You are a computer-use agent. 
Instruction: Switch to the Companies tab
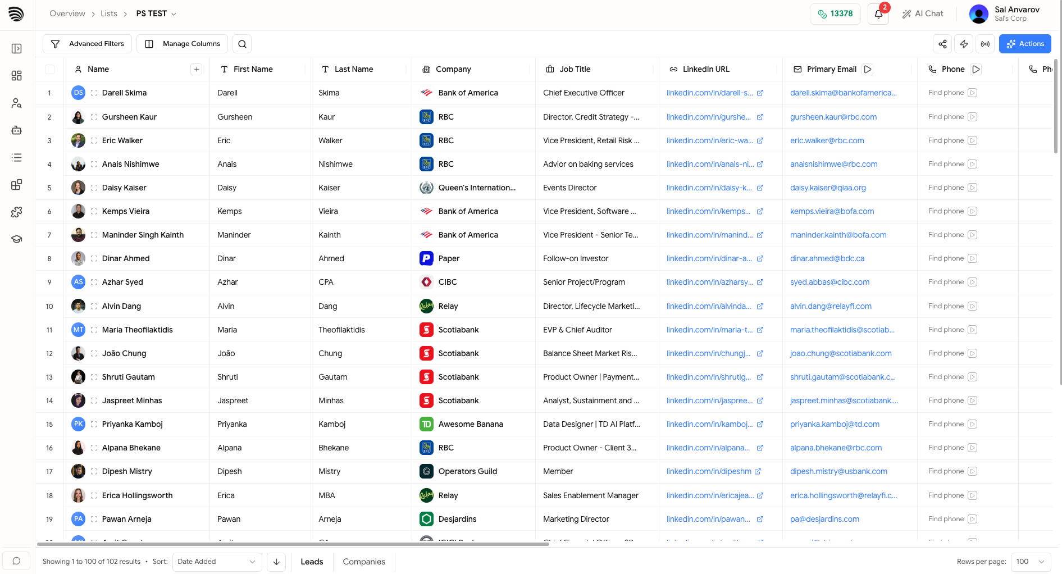(364, 562)
